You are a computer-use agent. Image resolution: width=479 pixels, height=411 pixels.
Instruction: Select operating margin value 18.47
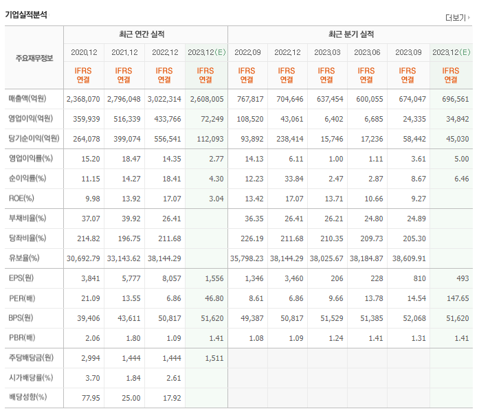click(131, 159)
